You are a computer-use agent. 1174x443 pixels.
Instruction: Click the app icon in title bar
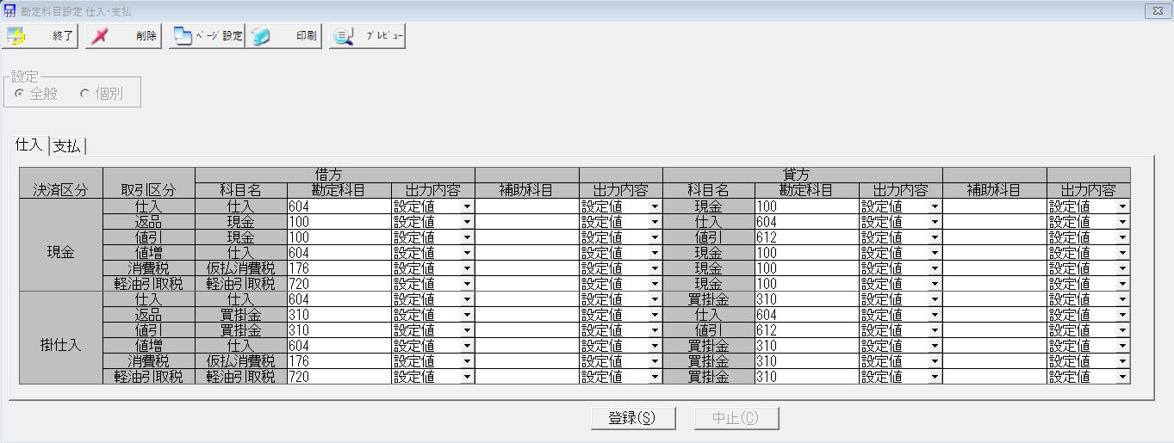pyautogui.click(x=10, y=10)
